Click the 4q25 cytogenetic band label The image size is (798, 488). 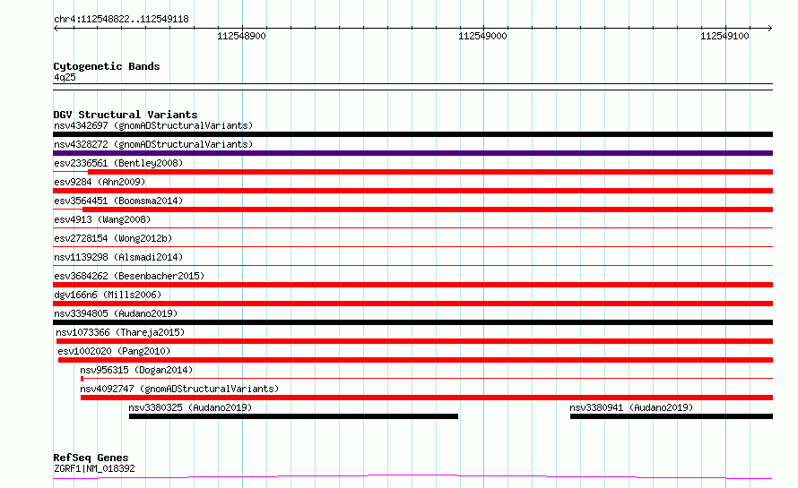65,77
